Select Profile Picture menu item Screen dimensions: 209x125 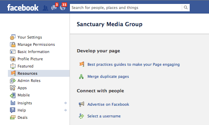point(30,59)
